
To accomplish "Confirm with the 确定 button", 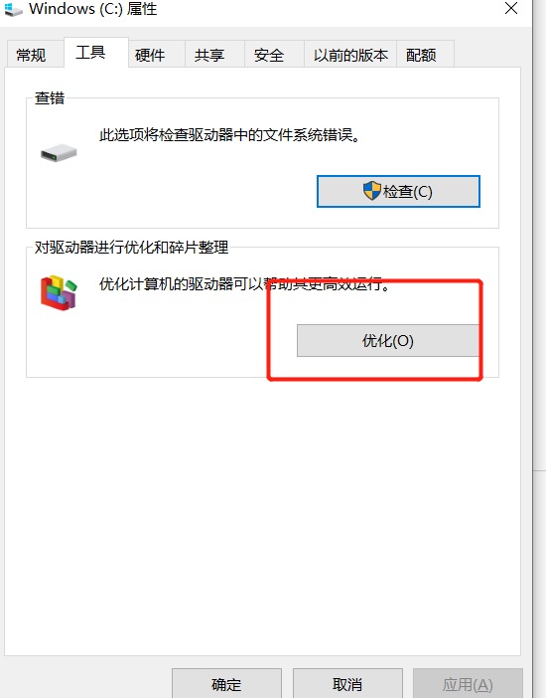I will click(x=226, y=684).
